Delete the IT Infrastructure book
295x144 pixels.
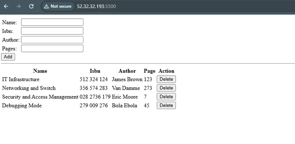coord(166,79)
